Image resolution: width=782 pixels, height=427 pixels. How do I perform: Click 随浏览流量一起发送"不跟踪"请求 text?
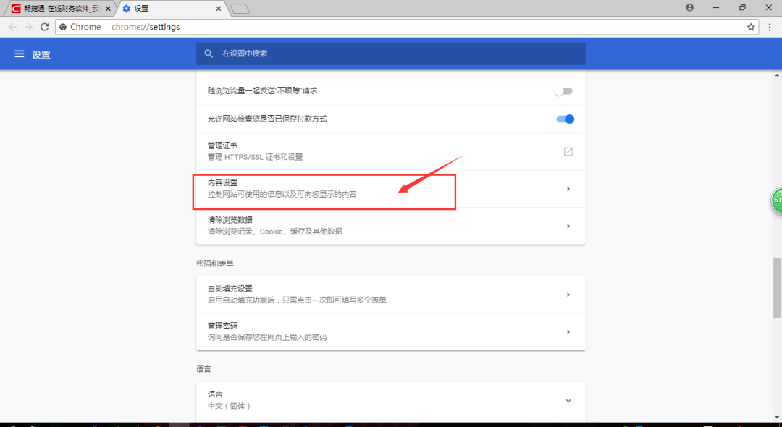point(262,90)
